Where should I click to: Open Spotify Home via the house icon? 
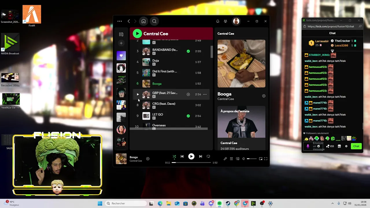[143, 21]
